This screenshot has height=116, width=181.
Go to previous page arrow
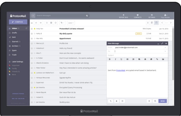click(162, 23)
